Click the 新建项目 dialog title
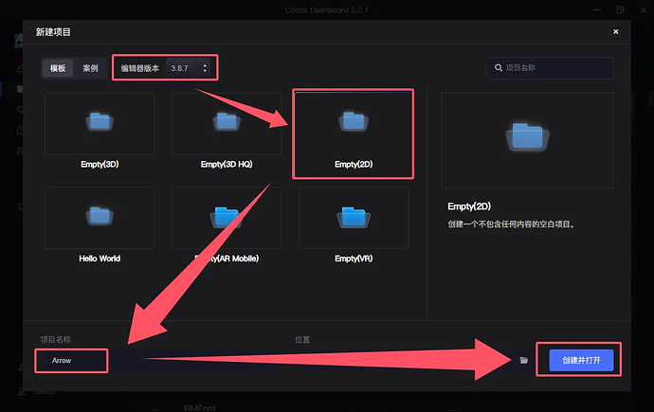 point(53,32)
